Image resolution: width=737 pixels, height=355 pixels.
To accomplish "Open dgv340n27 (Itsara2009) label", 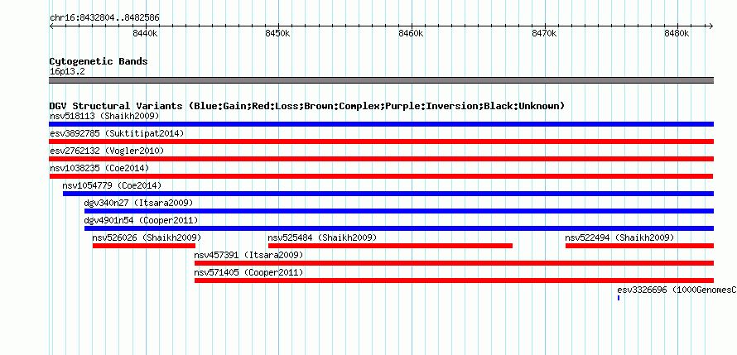I will [x=138, y=203].
